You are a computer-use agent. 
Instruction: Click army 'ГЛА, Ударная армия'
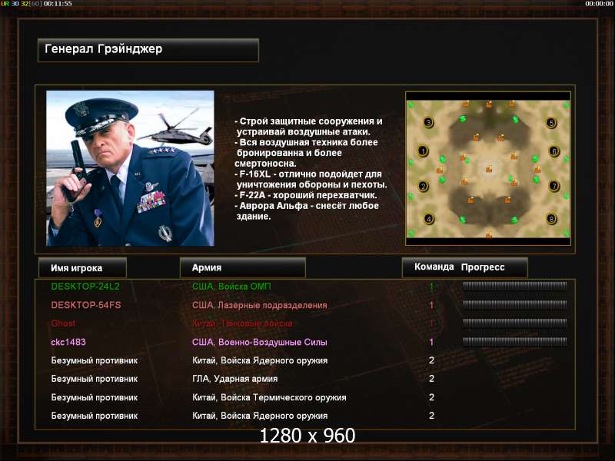pyautogui.click(x=234, y=379)
